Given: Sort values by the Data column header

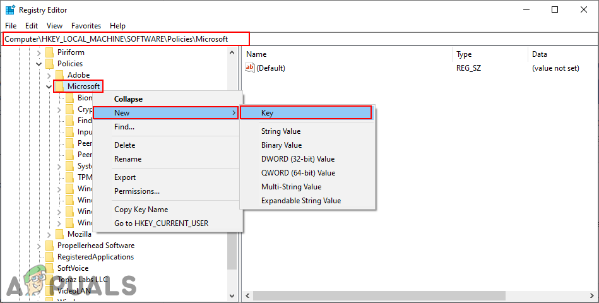Looking at the screenshot, I should pyautogui.click(x=563, y=54).
